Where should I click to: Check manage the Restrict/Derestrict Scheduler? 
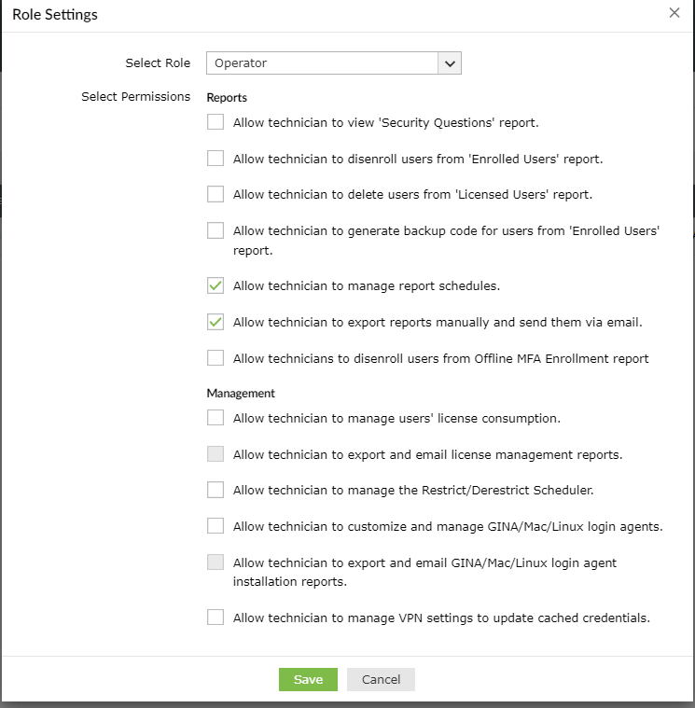point(215,490)
